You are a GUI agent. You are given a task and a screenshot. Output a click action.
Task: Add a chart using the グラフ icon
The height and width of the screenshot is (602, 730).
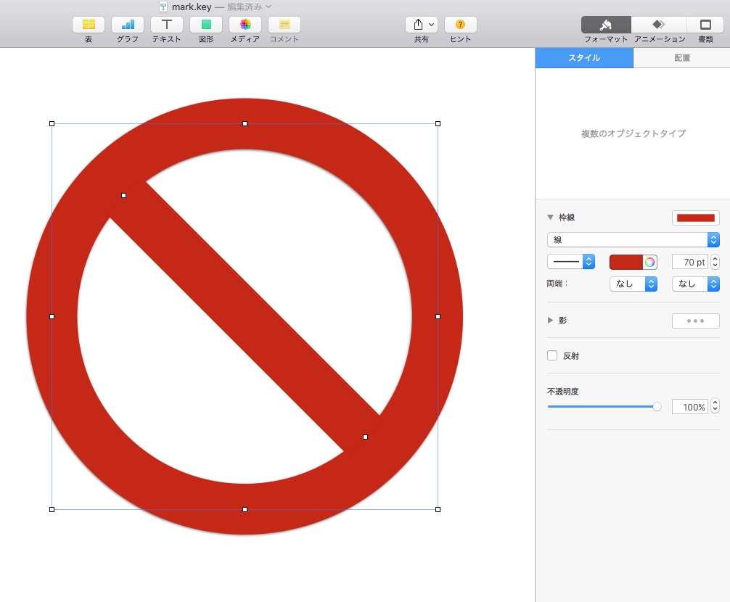[x=128, y=25]
